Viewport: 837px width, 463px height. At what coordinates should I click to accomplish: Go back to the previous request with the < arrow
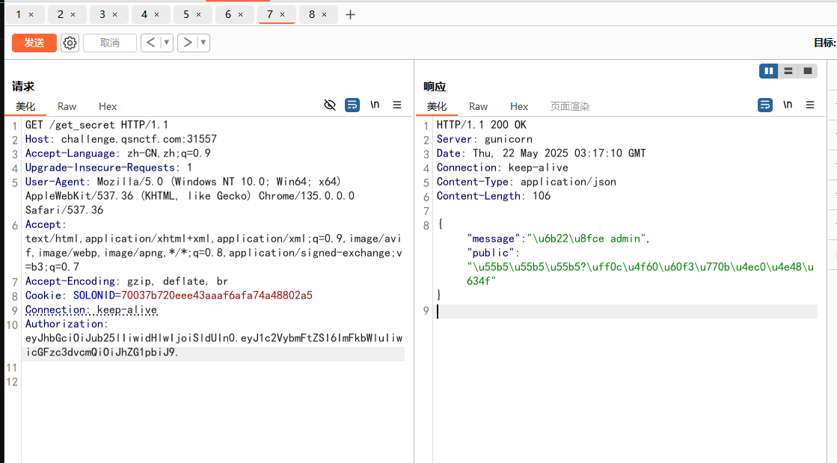(150, 43)
